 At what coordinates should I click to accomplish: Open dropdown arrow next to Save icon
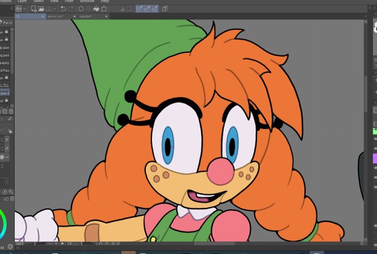(x=54, y=9)
